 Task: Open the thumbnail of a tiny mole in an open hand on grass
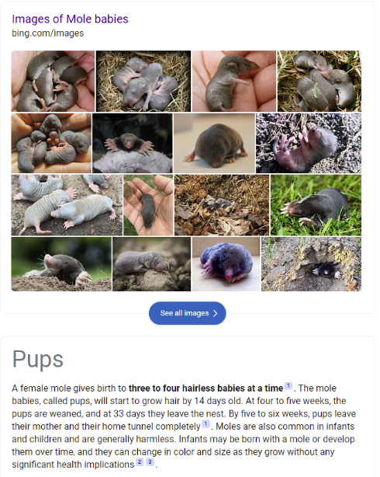(x=148, y=205)
